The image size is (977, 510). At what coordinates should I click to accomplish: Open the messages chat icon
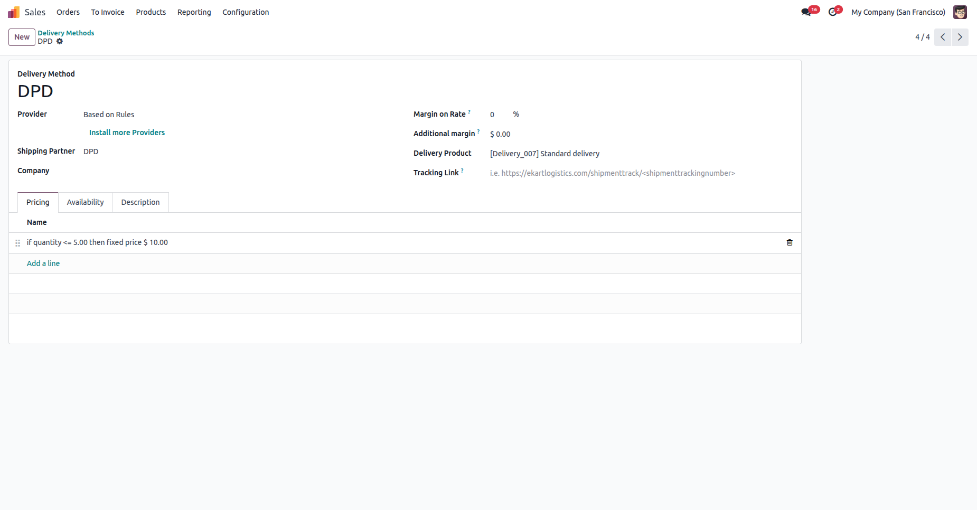[806, 12]
